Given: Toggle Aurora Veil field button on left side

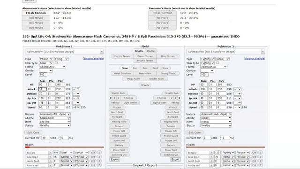Looking at the screenshot, I should click(119, 140).
